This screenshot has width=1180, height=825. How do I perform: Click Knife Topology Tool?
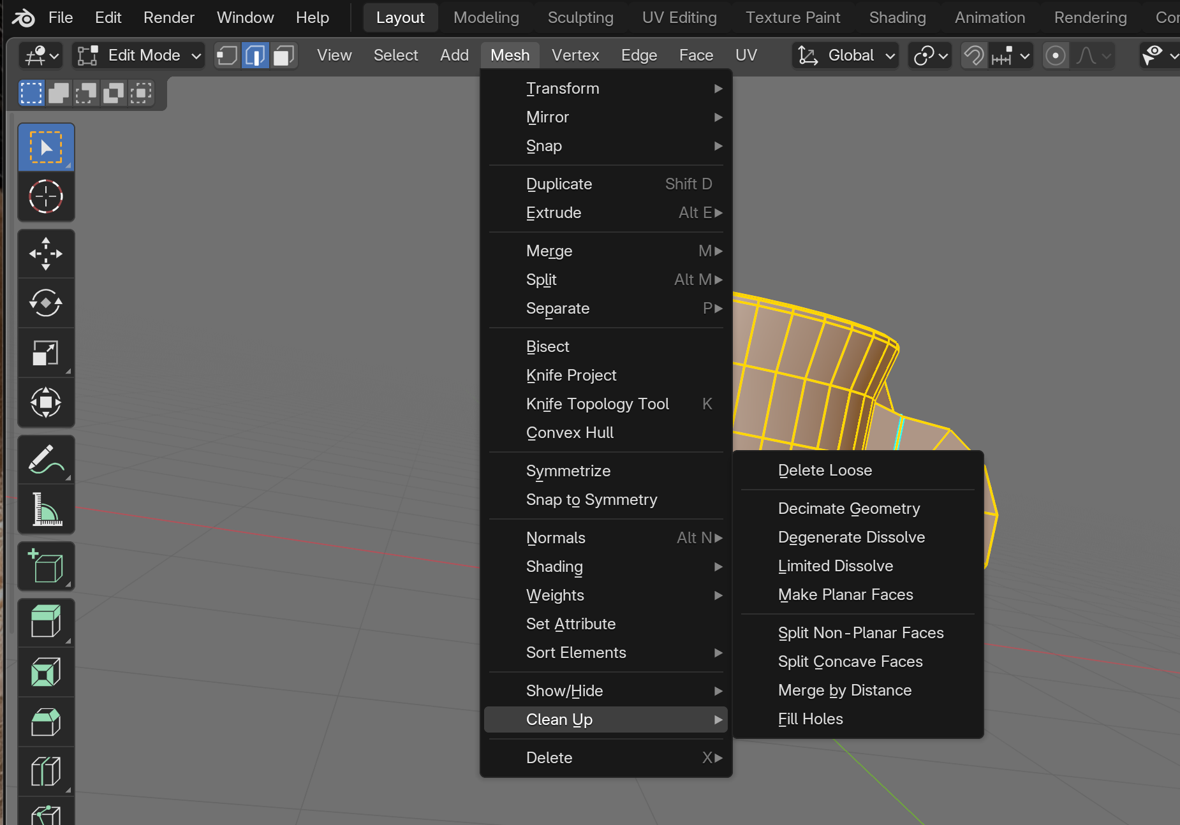[x=606, y=404]
